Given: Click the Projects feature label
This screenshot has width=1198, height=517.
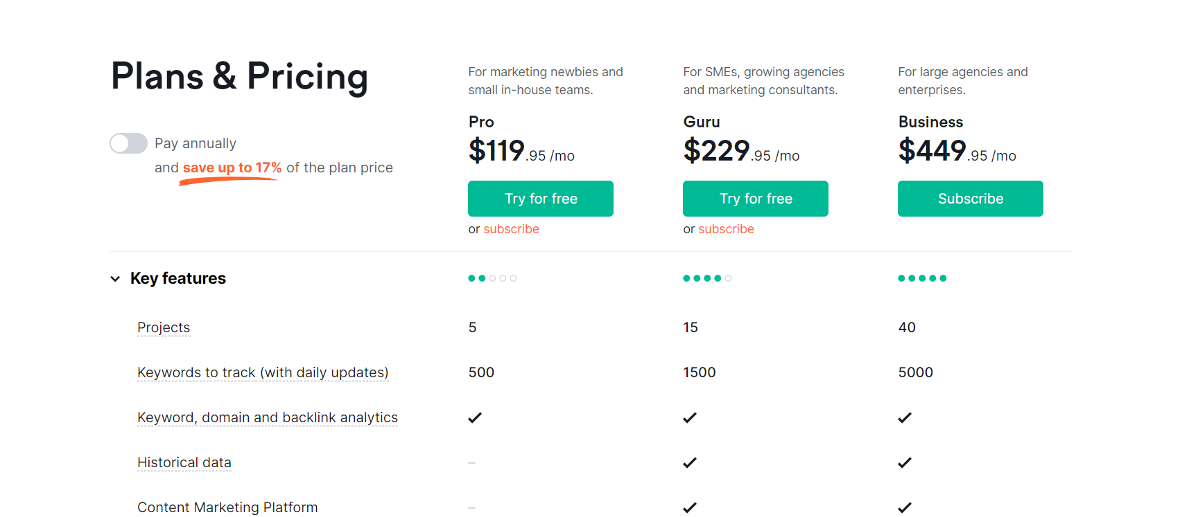Looking at the screenshot, I should point(164,327).
